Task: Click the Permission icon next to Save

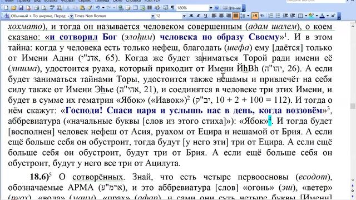Action: click(x=28, y=8)
